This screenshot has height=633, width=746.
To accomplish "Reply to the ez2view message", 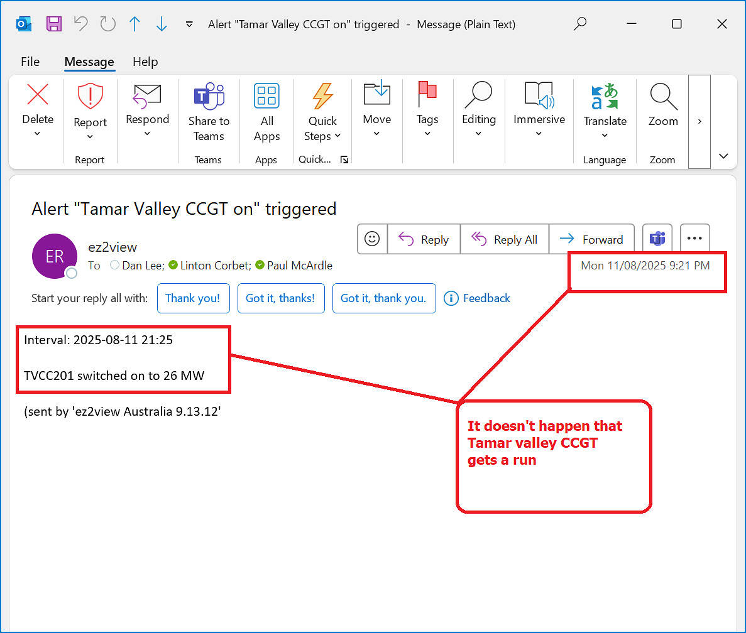I will coord(424,239).
